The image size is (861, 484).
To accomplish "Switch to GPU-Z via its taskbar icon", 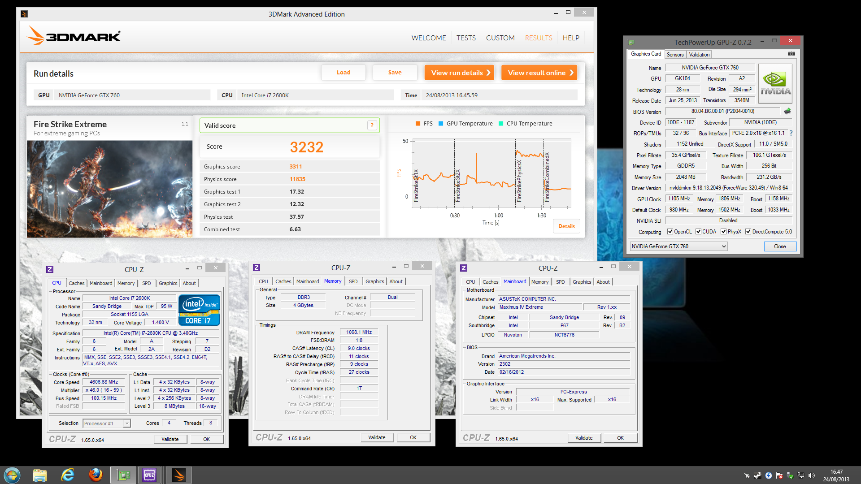I will pos(123,475).
